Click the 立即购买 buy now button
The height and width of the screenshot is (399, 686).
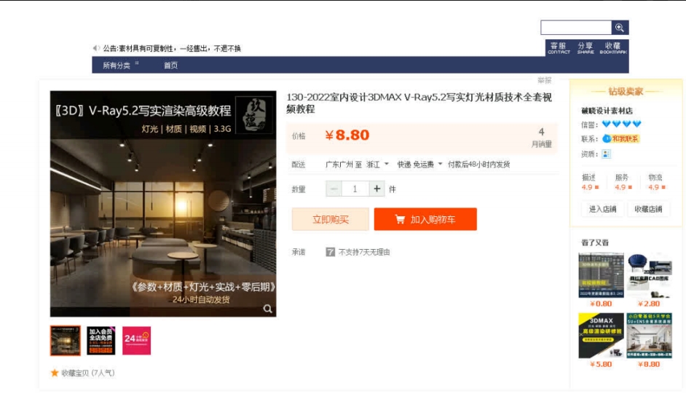pos(330,219)
